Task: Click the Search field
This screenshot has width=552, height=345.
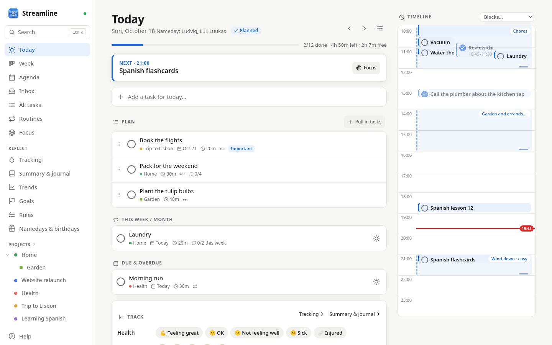Action: pos(47,32)
